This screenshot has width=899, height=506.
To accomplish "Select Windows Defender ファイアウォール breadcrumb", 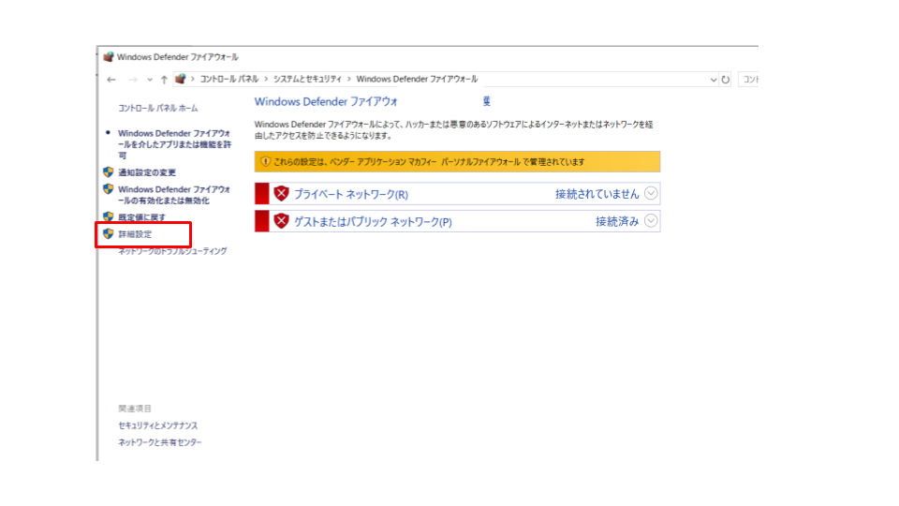I will [x=417, y=79].
